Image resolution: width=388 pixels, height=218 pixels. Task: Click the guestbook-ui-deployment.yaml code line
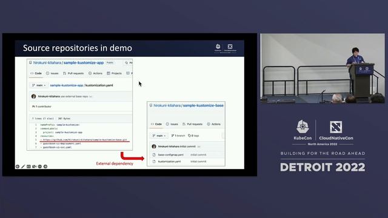[x=61, y=144]
